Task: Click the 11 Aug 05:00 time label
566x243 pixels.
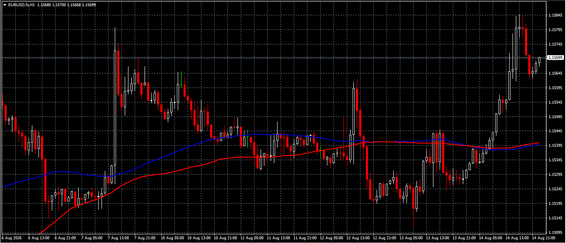Action: [x=252, y=238]
